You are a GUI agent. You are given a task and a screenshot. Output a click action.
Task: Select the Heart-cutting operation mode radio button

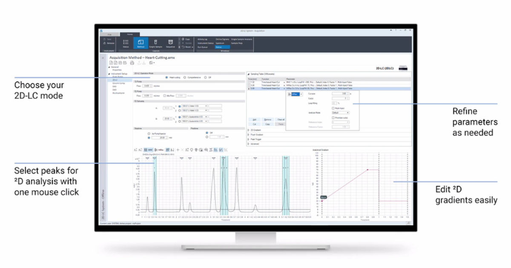[x=167, y=77]
